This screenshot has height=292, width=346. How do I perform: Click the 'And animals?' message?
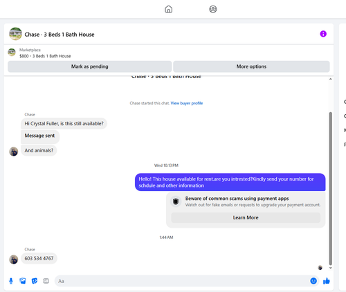pos(39,150)
